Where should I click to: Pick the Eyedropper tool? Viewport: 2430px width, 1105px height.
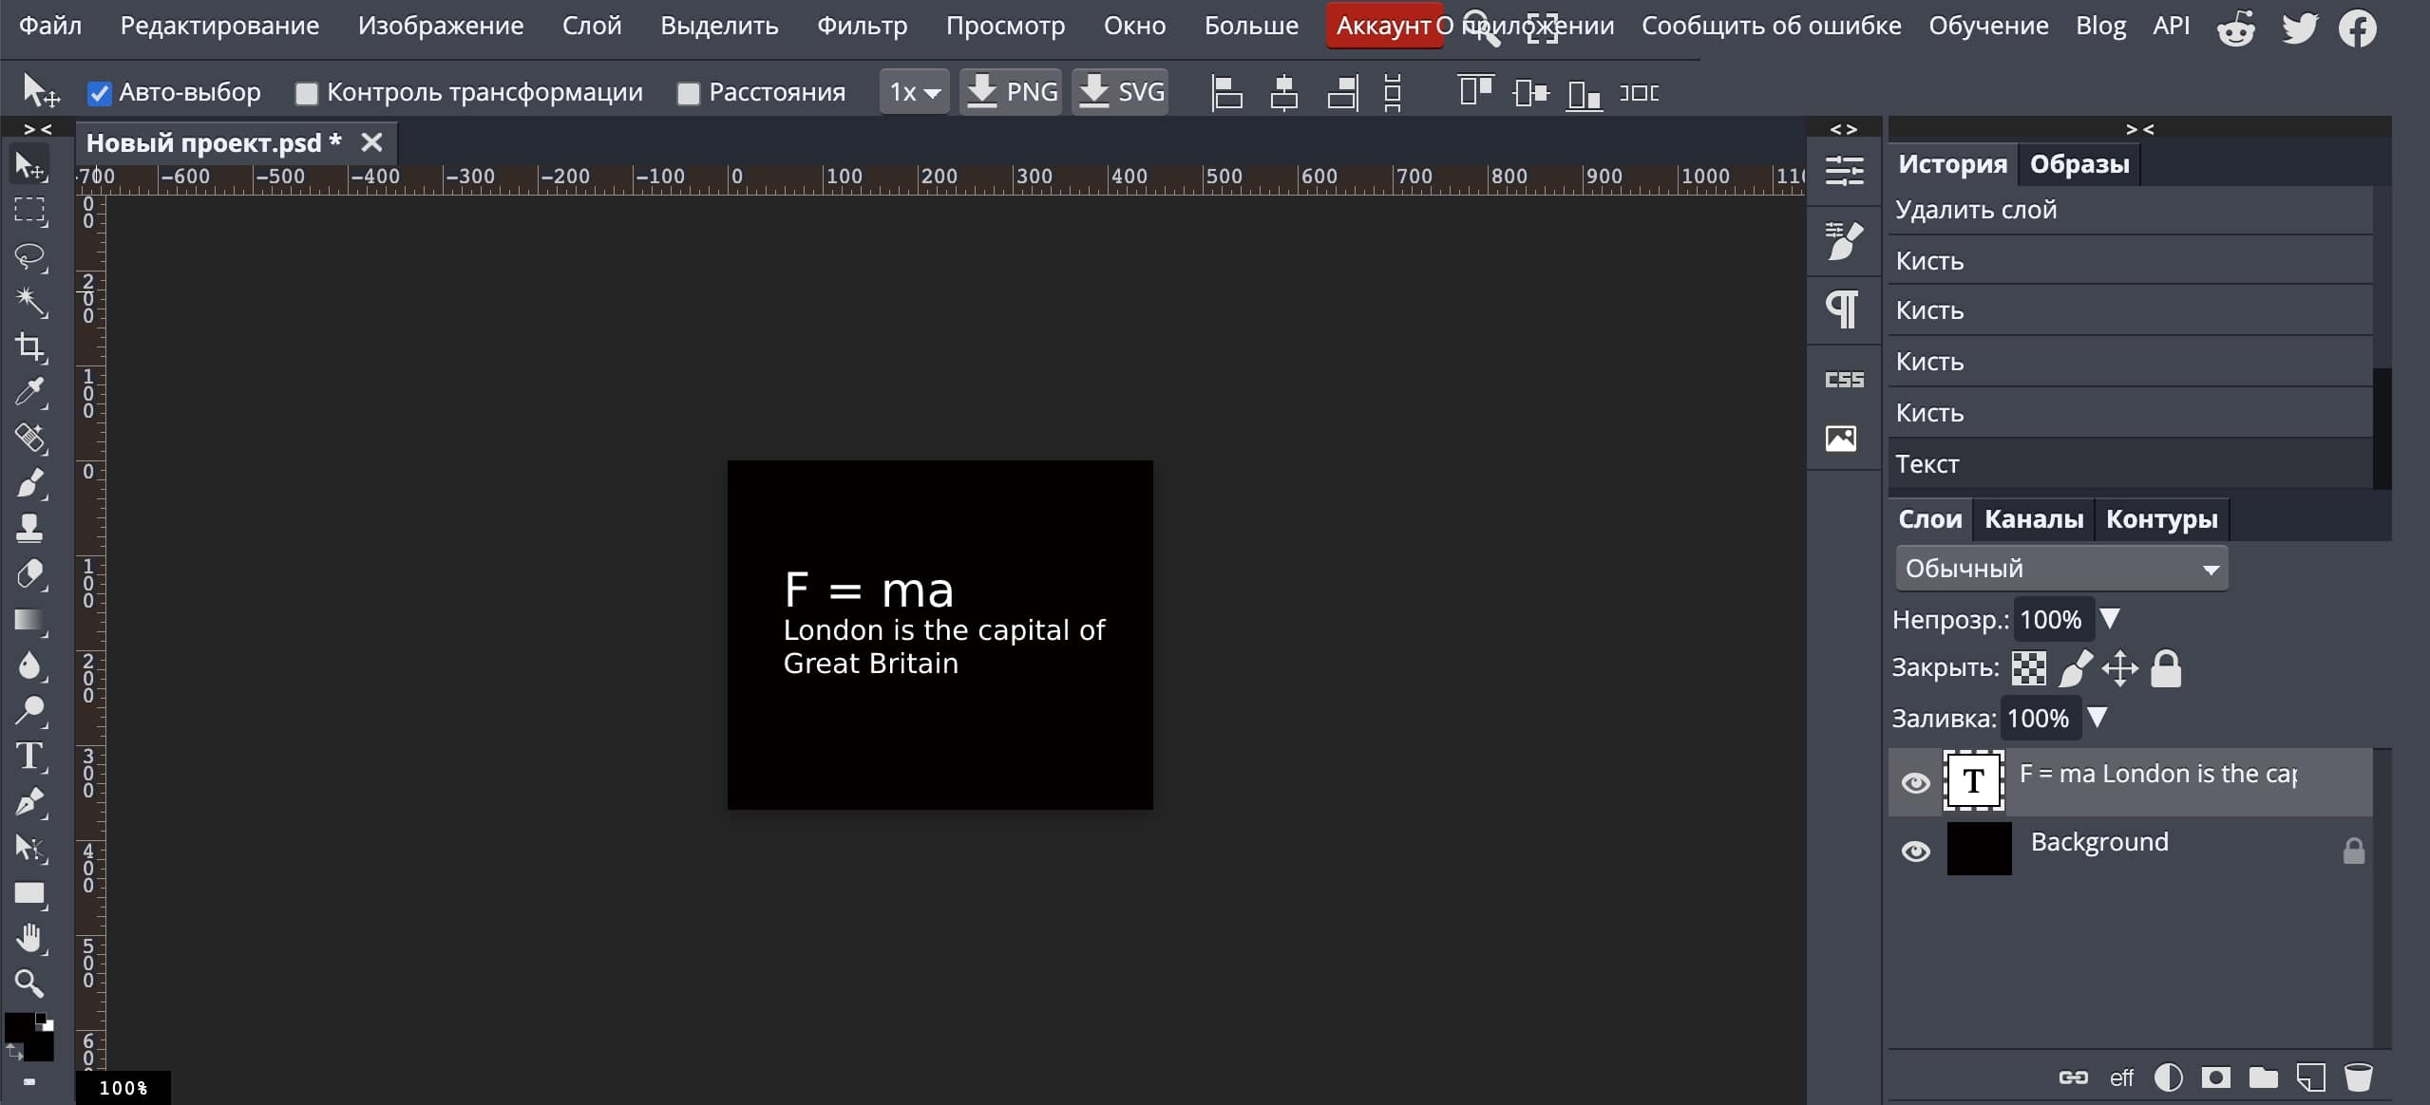29,392
